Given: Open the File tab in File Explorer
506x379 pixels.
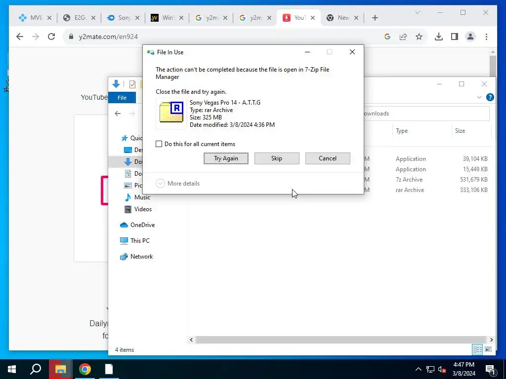Looking at the screenshot, I should 122,98.
